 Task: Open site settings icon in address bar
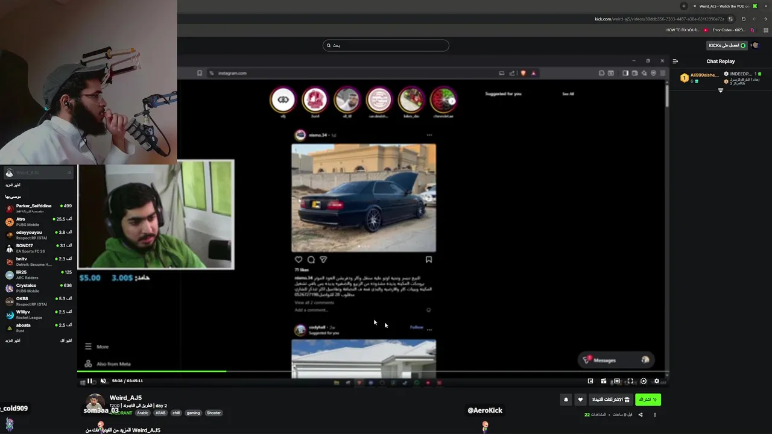pyautogui.click(x=730, y=19)
